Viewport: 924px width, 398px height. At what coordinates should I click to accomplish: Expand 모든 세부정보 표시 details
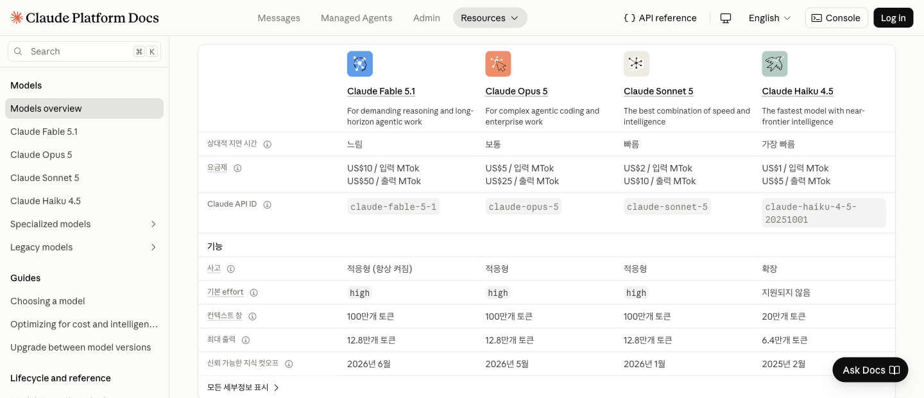click(243, 388)
